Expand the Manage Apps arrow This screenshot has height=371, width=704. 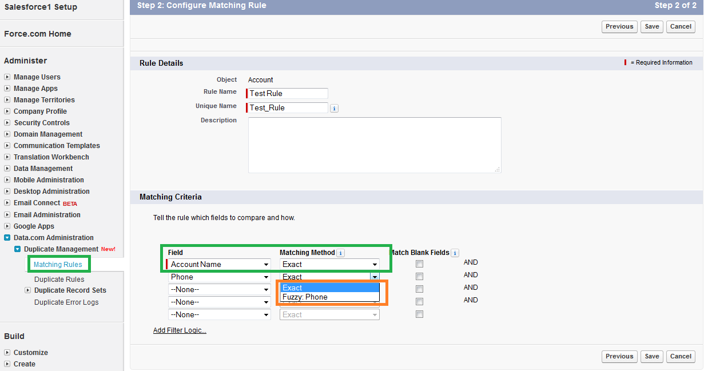click(x=7, y=89)
